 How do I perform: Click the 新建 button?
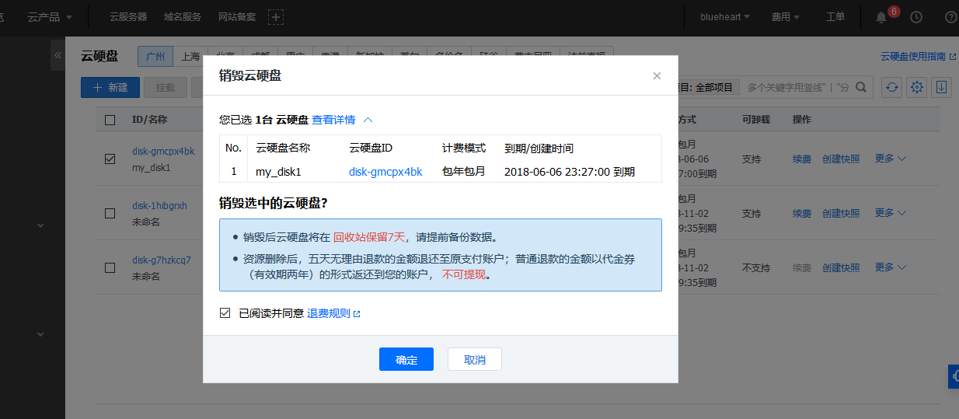[110, 88]
